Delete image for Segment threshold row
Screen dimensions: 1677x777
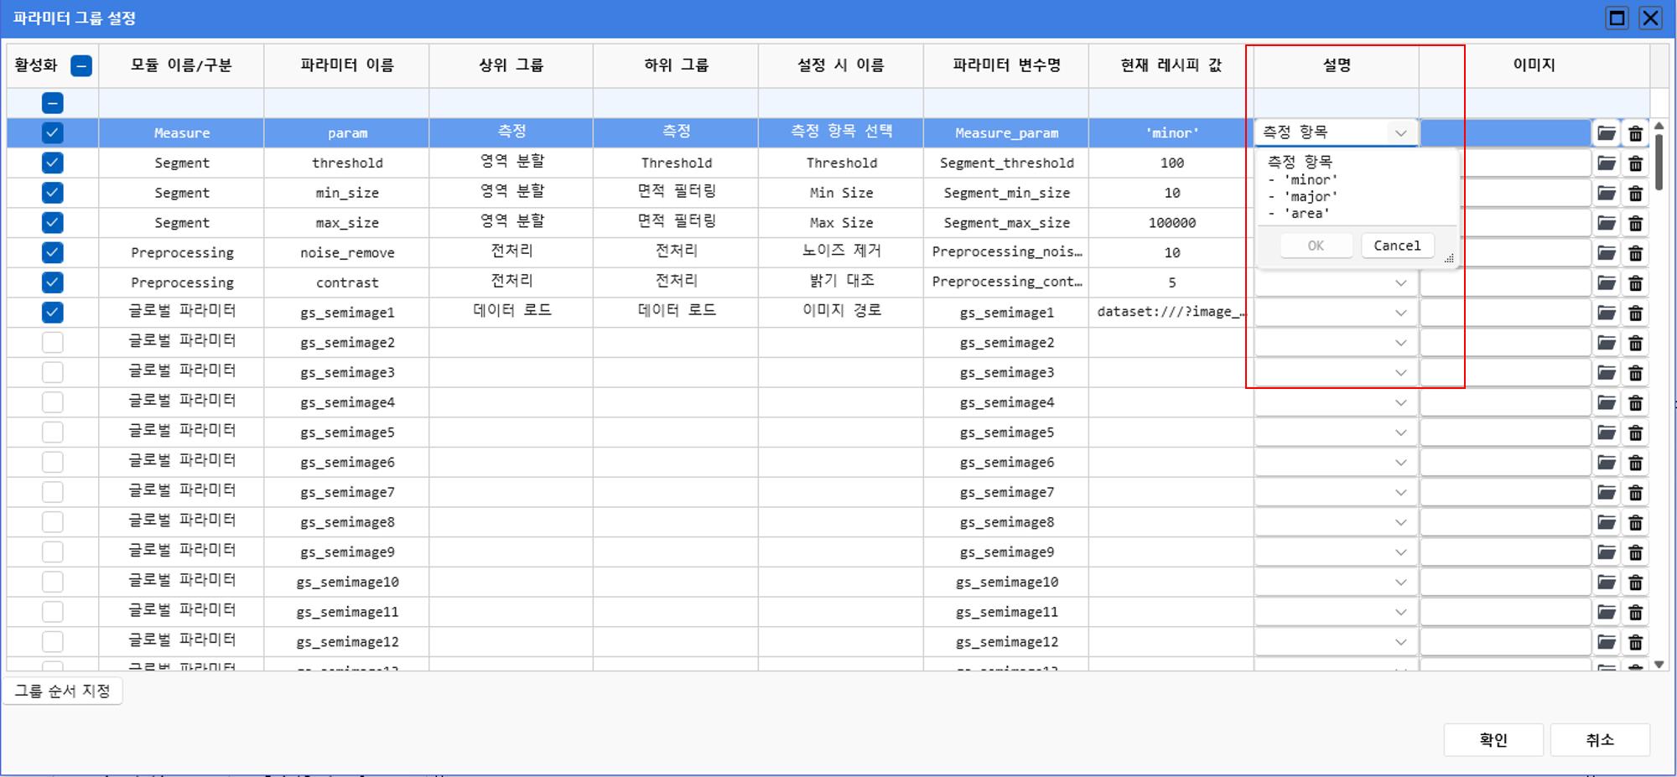1635,163
